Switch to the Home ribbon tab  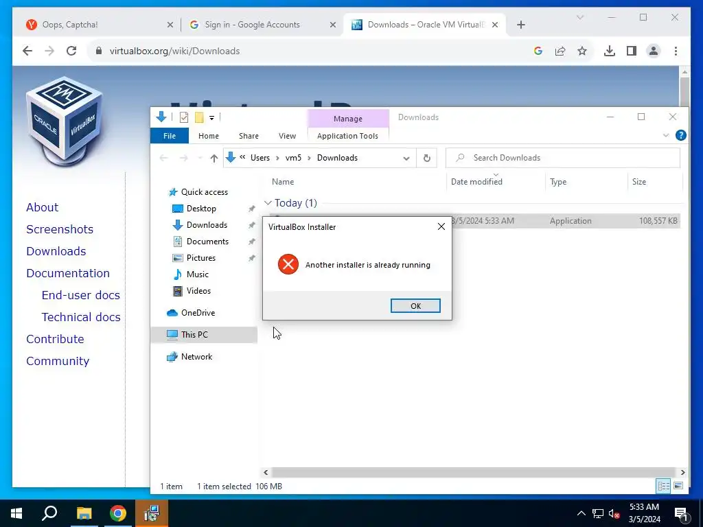[x=209, y=136]
